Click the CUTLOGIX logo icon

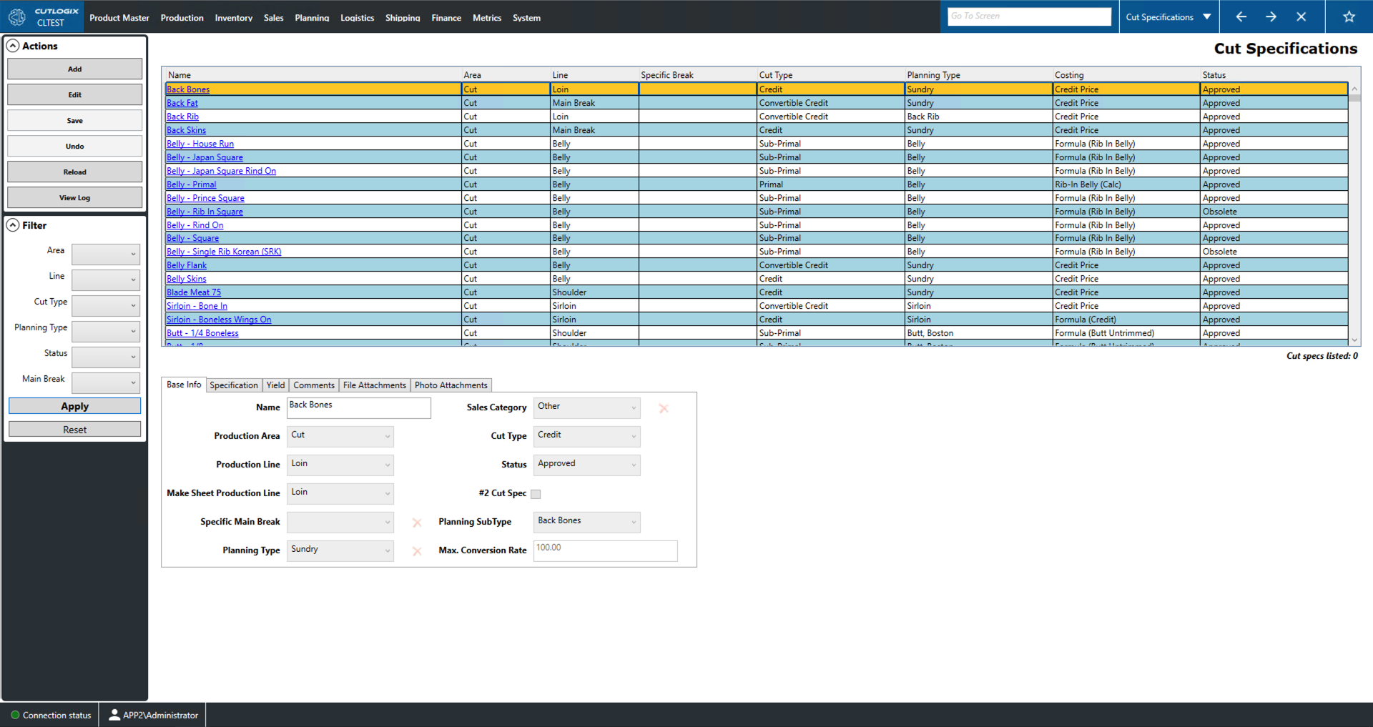[x=17, y=16]
